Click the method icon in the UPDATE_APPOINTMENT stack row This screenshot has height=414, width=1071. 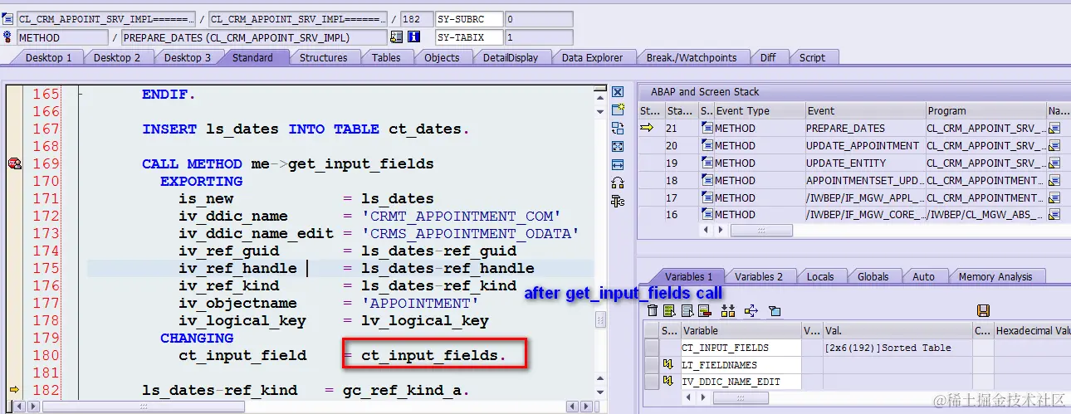point(707,145)
